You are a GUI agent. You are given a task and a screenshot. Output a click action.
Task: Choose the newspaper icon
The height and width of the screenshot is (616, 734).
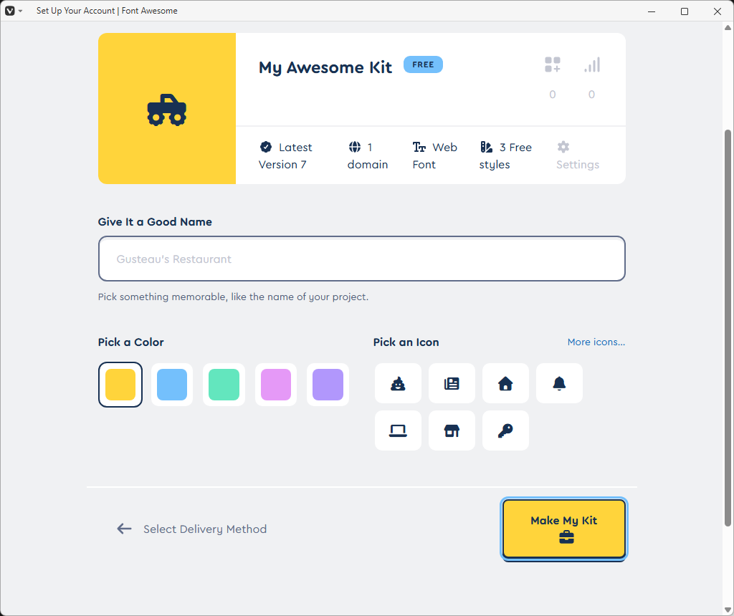click(452, 383)
